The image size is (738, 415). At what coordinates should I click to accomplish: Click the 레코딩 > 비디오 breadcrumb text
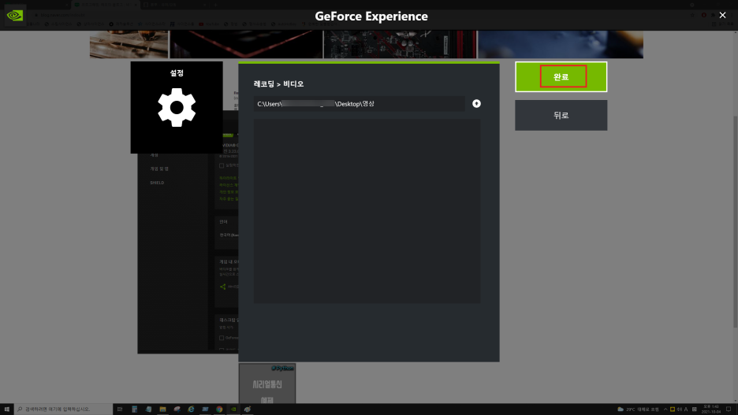278,83
